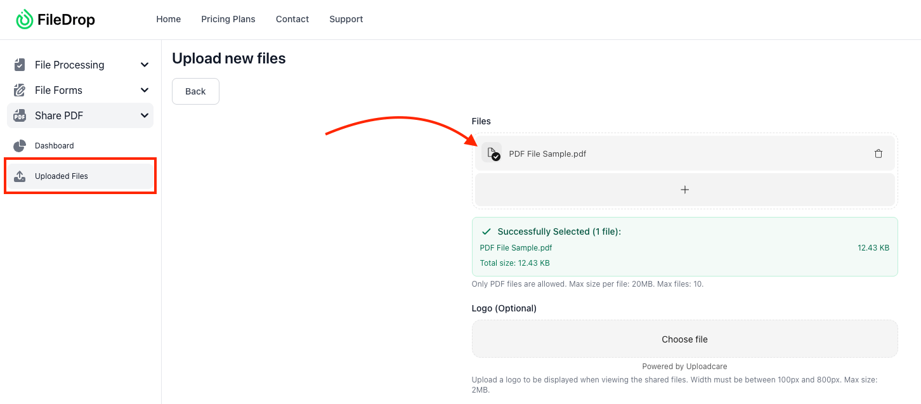The width and height of the screenshot is (921, 404).
Task: Select File Forms sidebar label
Action: (x=58, y=90)
